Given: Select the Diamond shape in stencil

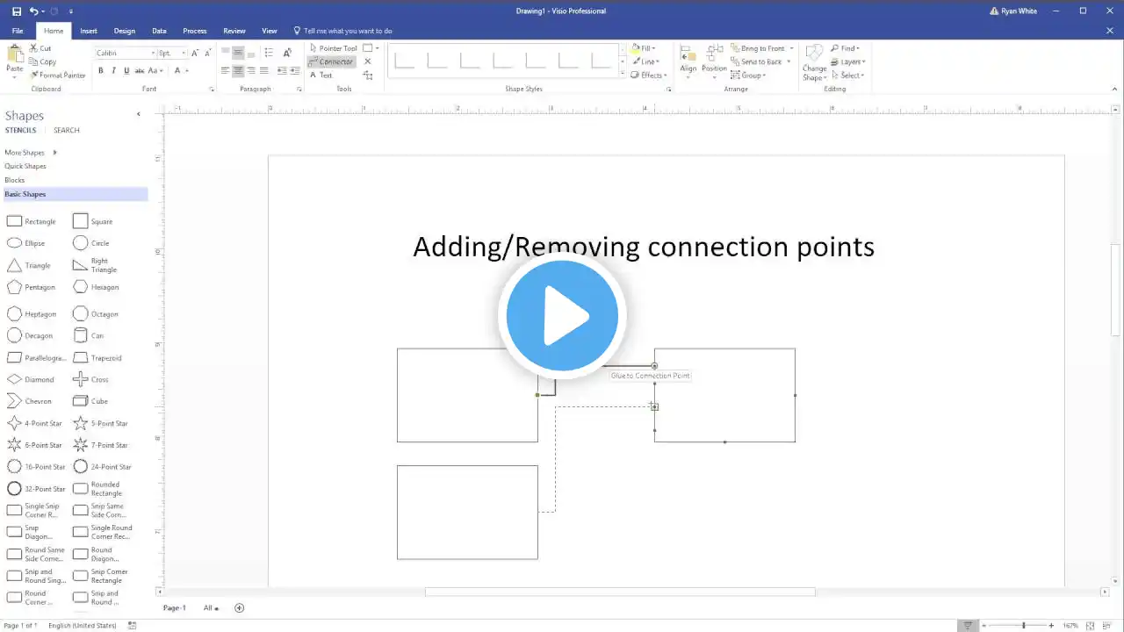Looking at the screenshot, I should pos(31,379).
